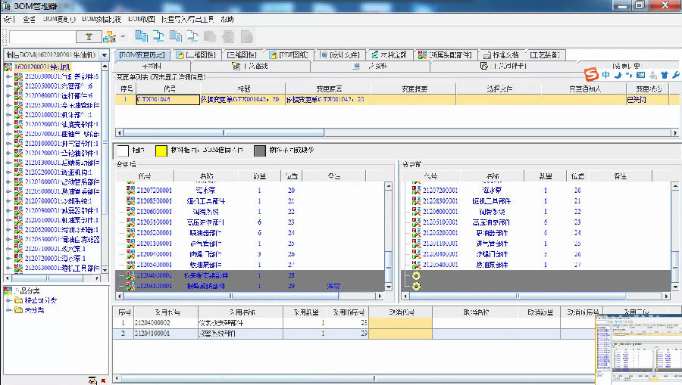
Task: Open the BOM selector dropdown above the tree
Action: click(105, 55)
